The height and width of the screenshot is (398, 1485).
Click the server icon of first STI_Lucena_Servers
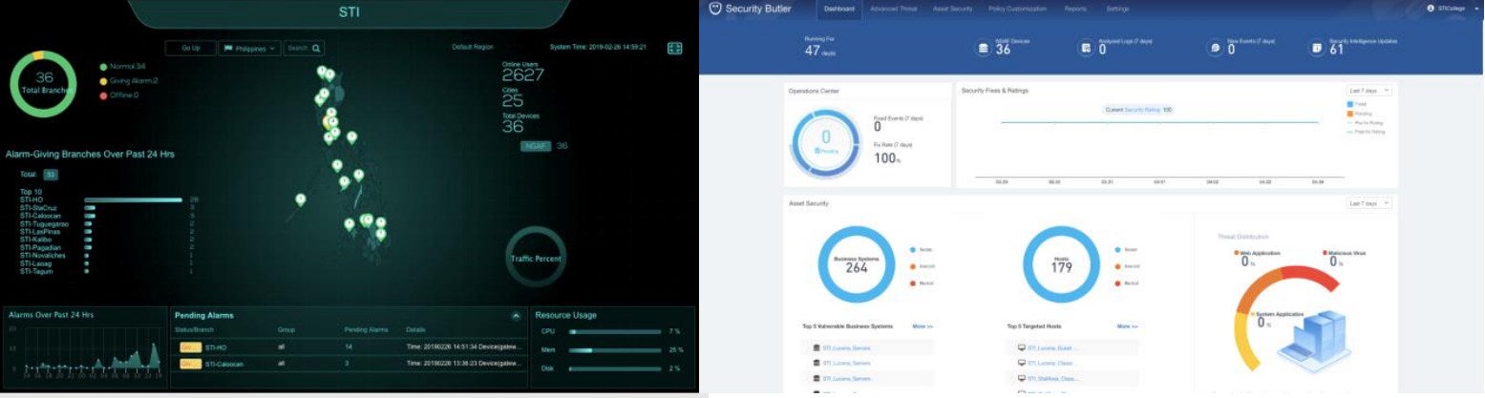tap(817, 347)
